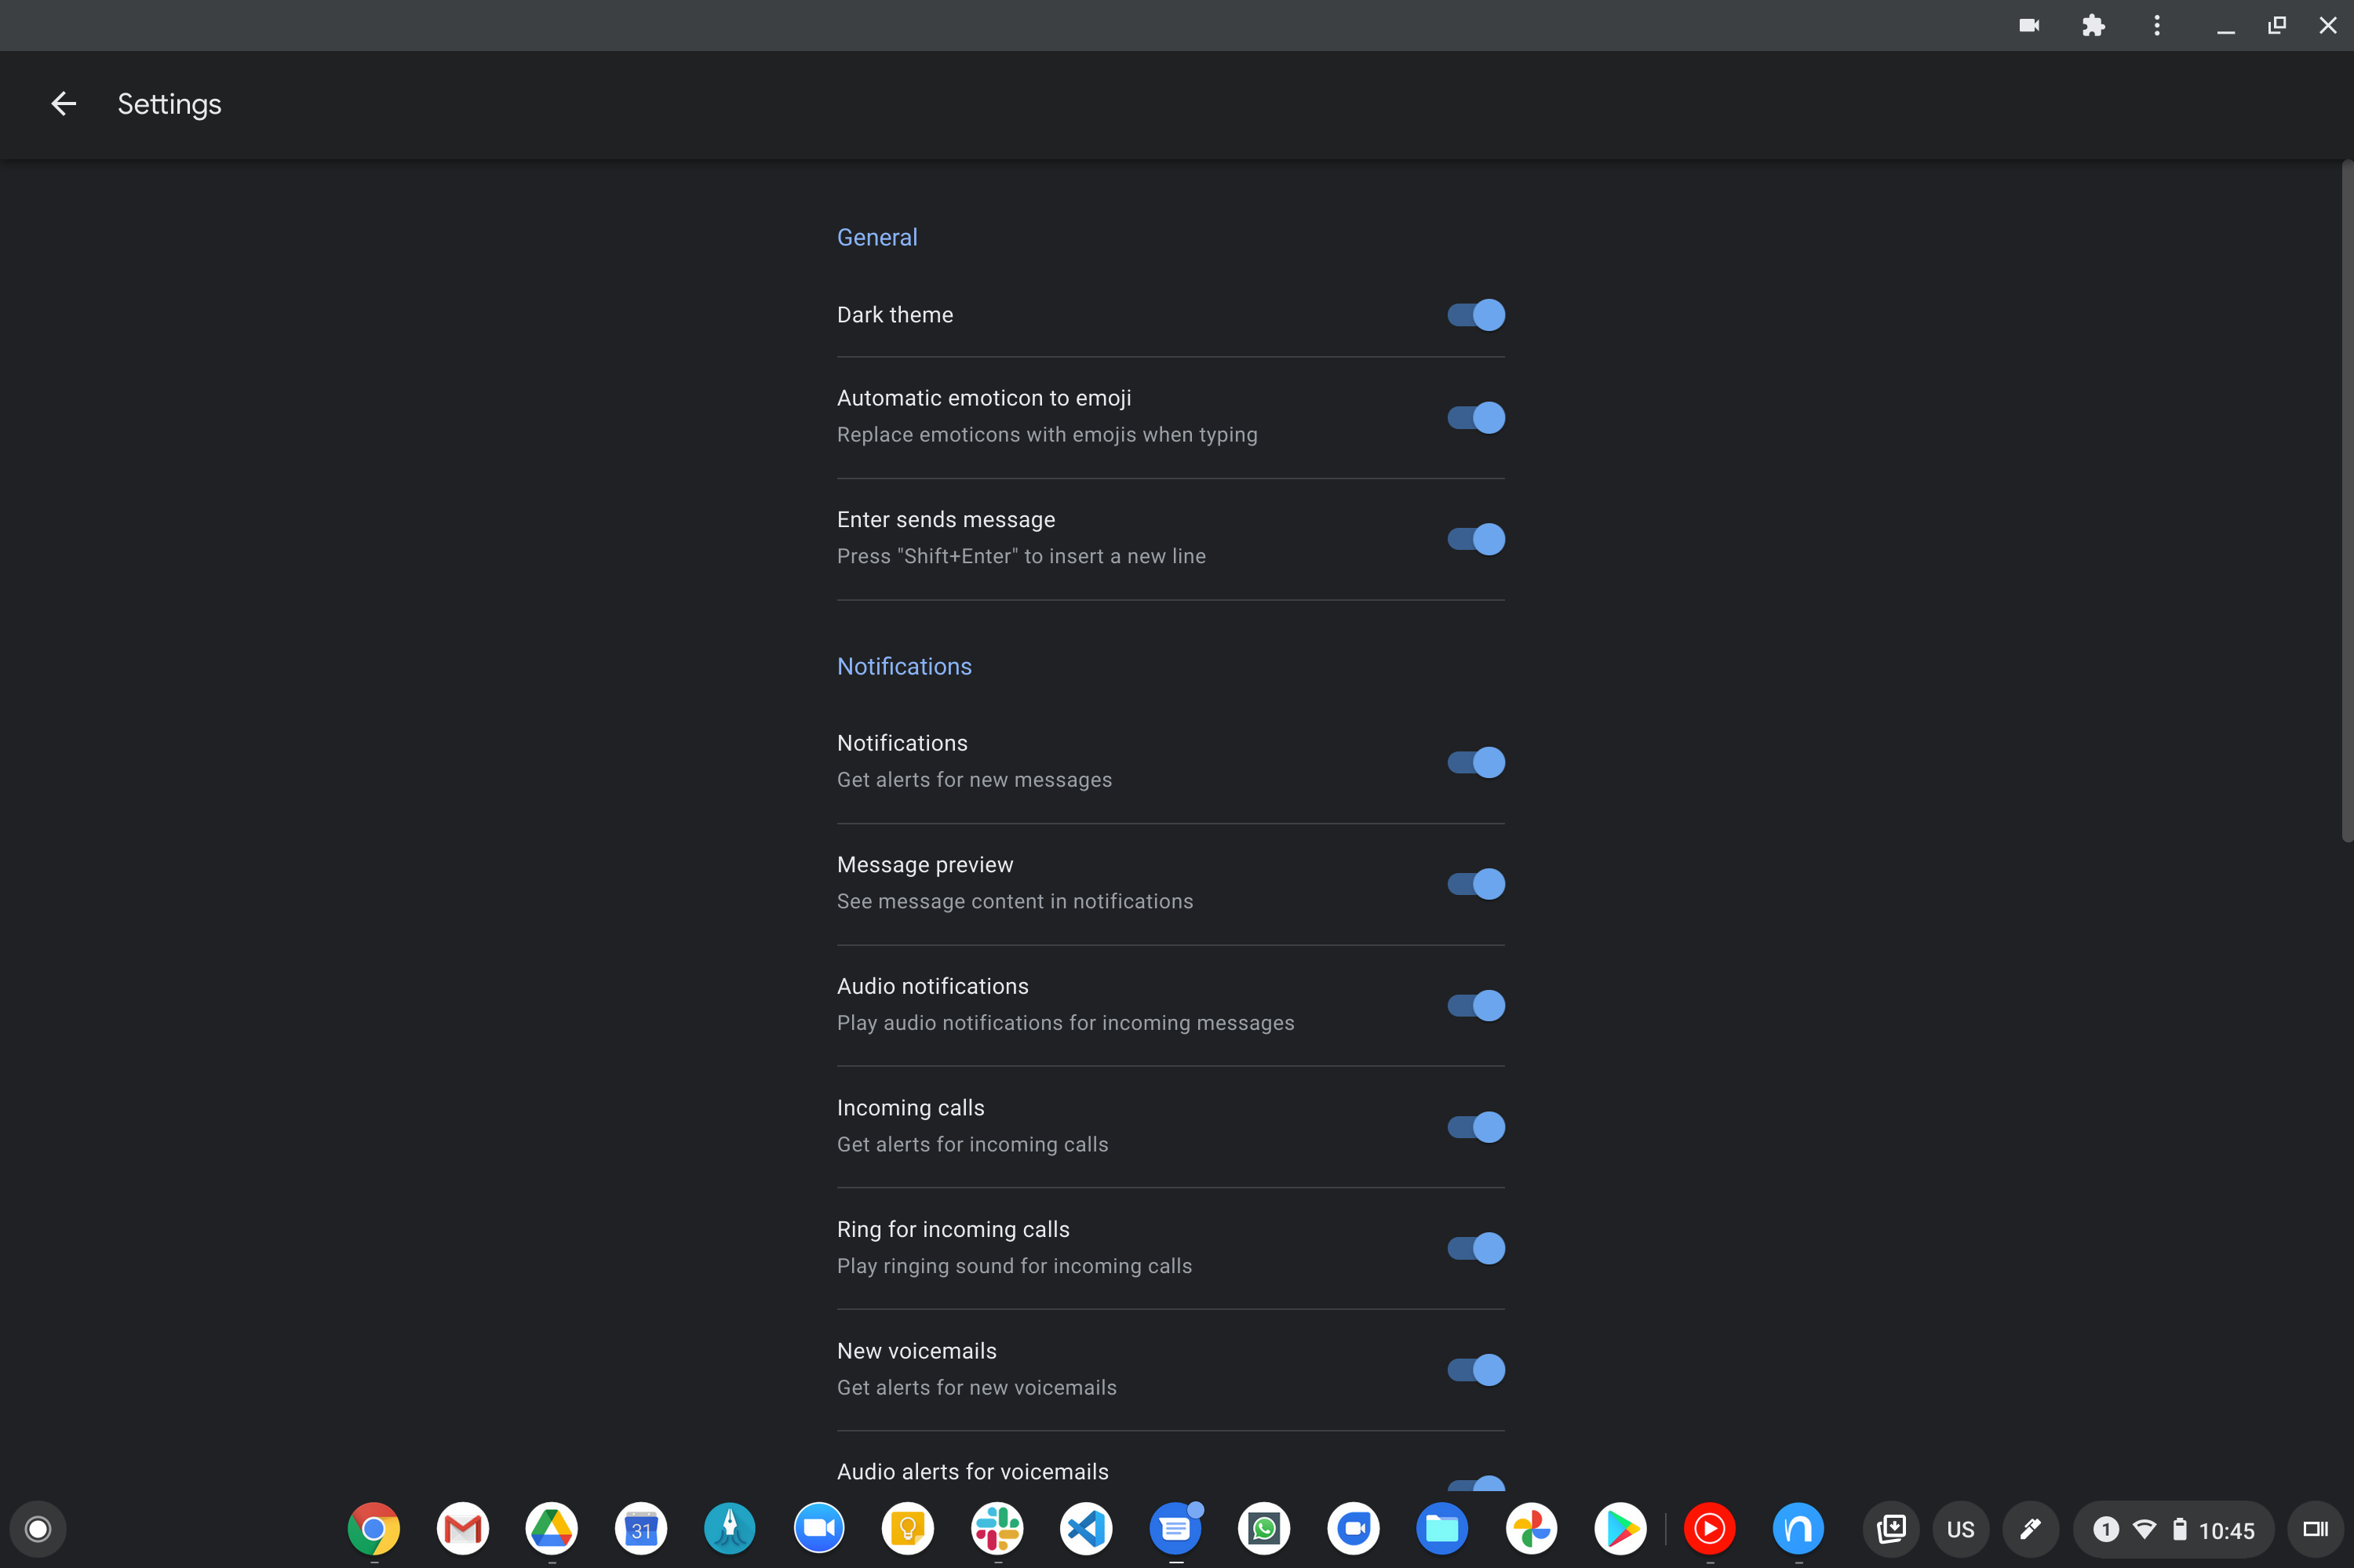
Task: Turn off the Dark theme switch
Action: point(1476,315)
